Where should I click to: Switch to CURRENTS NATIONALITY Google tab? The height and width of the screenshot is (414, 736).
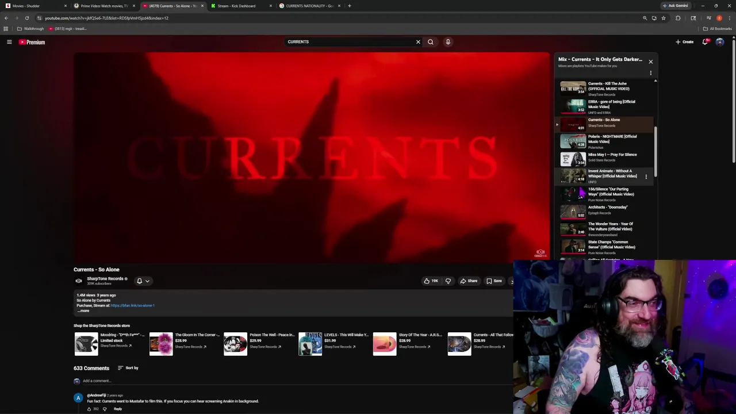point(310,6)
